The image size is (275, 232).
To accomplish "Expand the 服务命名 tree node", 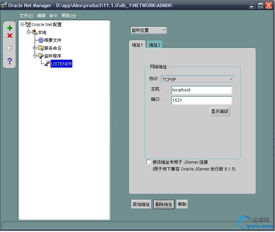I will click(x=35, y=48).
